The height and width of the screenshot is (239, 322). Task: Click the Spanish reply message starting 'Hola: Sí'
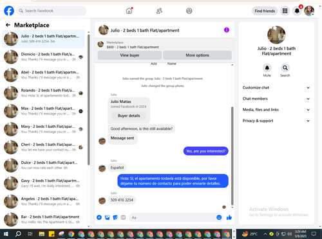coord(173,181)
